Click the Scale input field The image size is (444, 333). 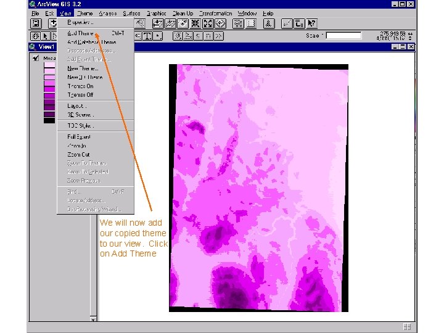(343, 36)
